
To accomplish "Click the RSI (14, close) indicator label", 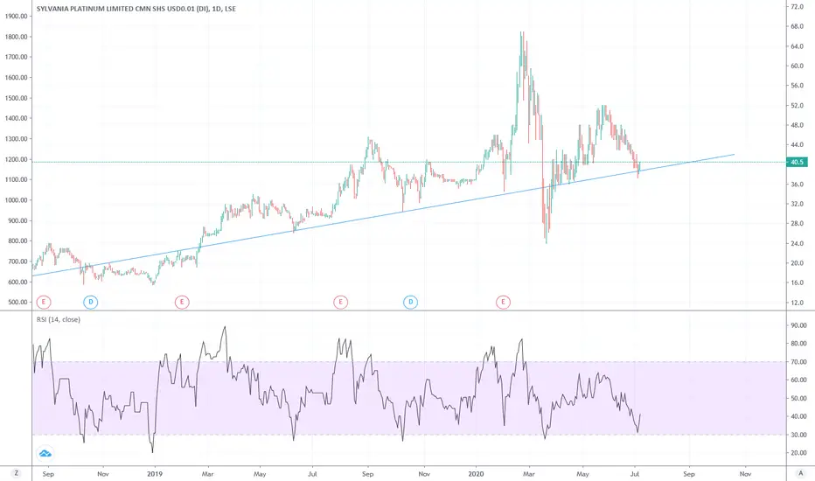I will [59, 319].
